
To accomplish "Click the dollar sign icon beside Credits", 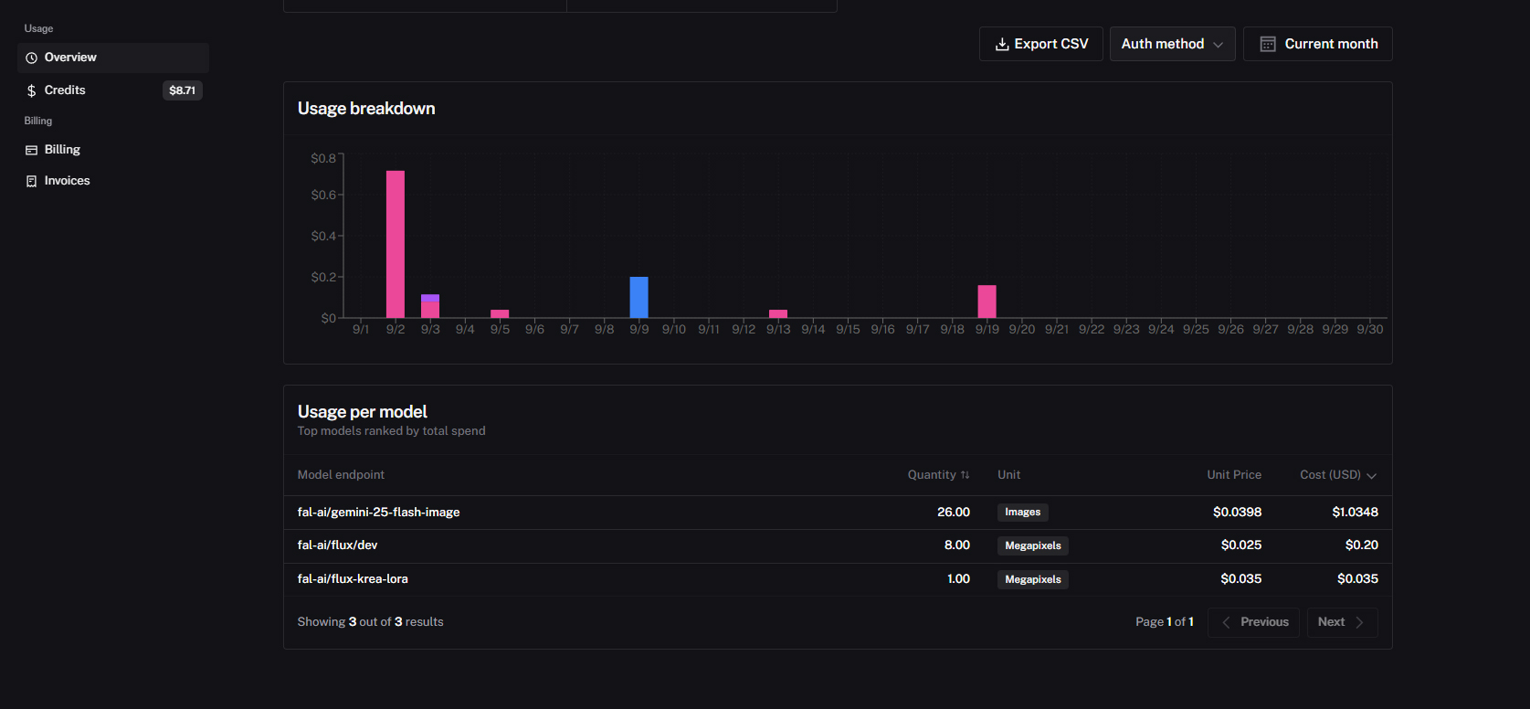I will coord(32,90).
